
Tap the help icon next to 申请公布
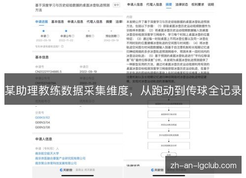coord(73,36)
